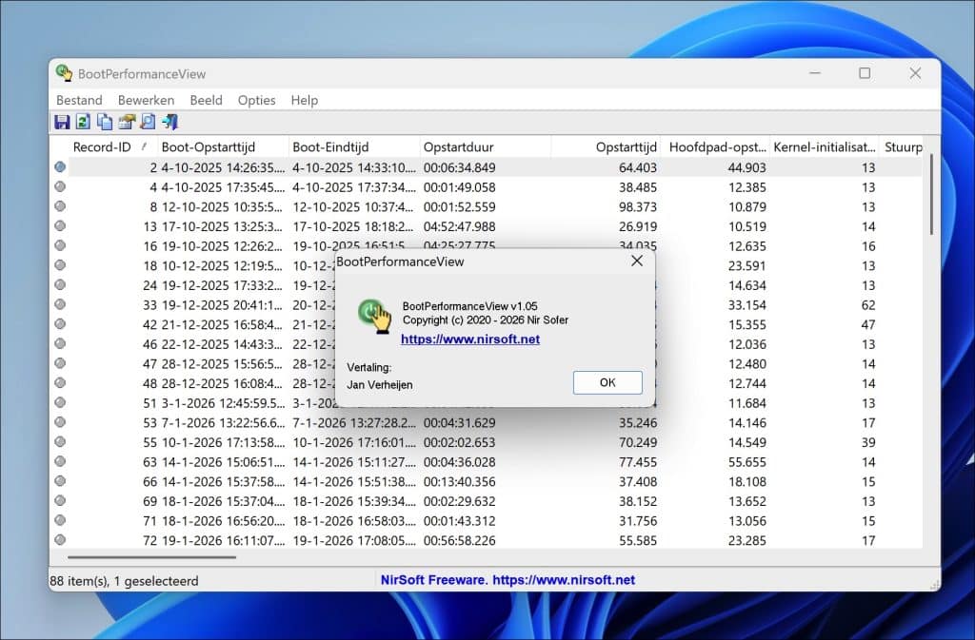
Task: Open the Help menu
Action: click(x=304, y=100)
